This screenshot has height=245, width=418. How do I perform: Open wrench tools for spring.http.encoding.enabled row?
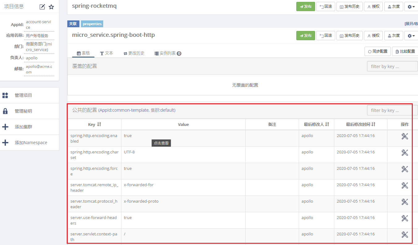tap(405, 136)
